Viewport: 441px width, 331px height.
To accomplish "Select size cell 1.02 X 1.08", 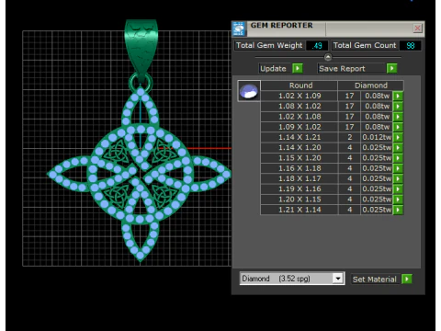I will click(x=300, y=117).
